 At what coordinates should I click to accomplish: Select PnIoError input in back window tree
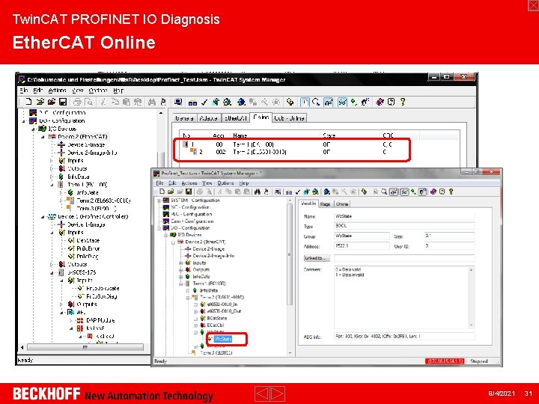tap(88, 248)
